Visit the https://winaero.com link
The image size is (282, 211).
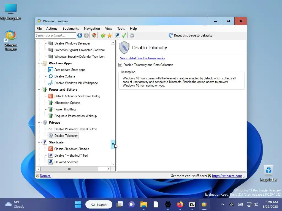point(227,176)
